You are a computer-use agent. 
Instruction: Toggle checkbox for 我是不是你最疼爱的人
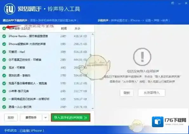4,83
